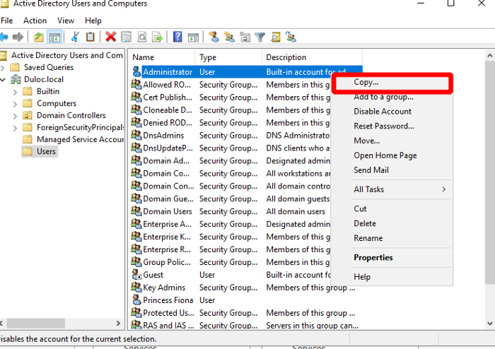Click the tree pane horizontal scrollbar thumb
The image size is (495, 349).
click(x=35, y=323)
